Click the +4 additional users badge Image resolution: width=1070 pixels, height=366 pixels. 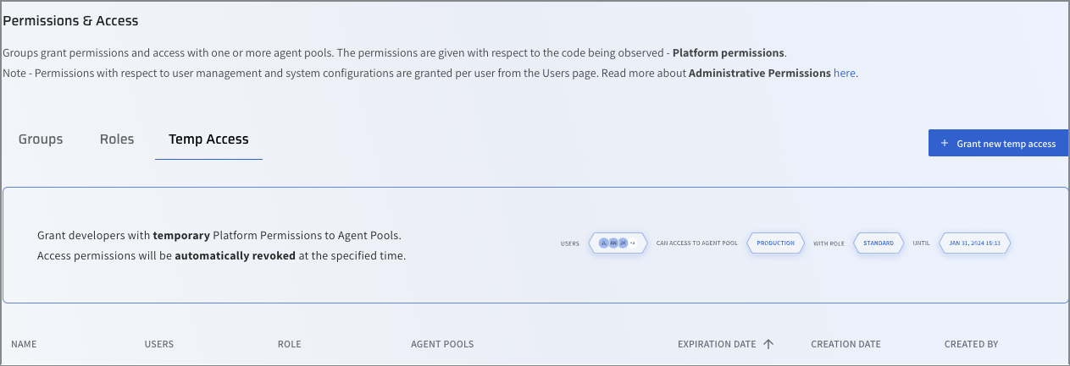click(632, 243)
